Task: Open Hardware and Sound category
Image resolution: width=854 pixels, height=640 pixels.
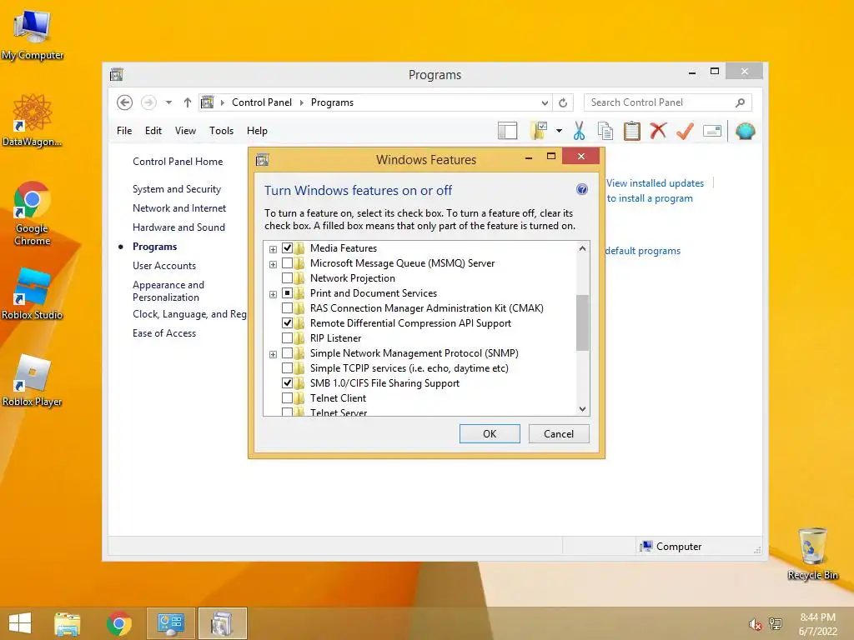Action: click(178, 227)
